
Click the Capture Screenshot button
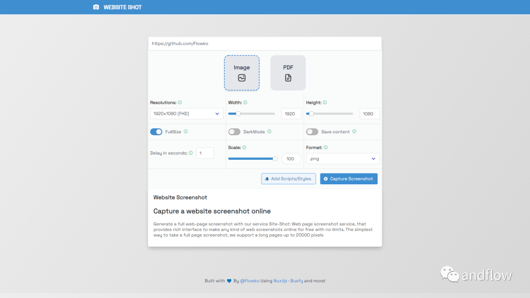click(x=349, y=179)
